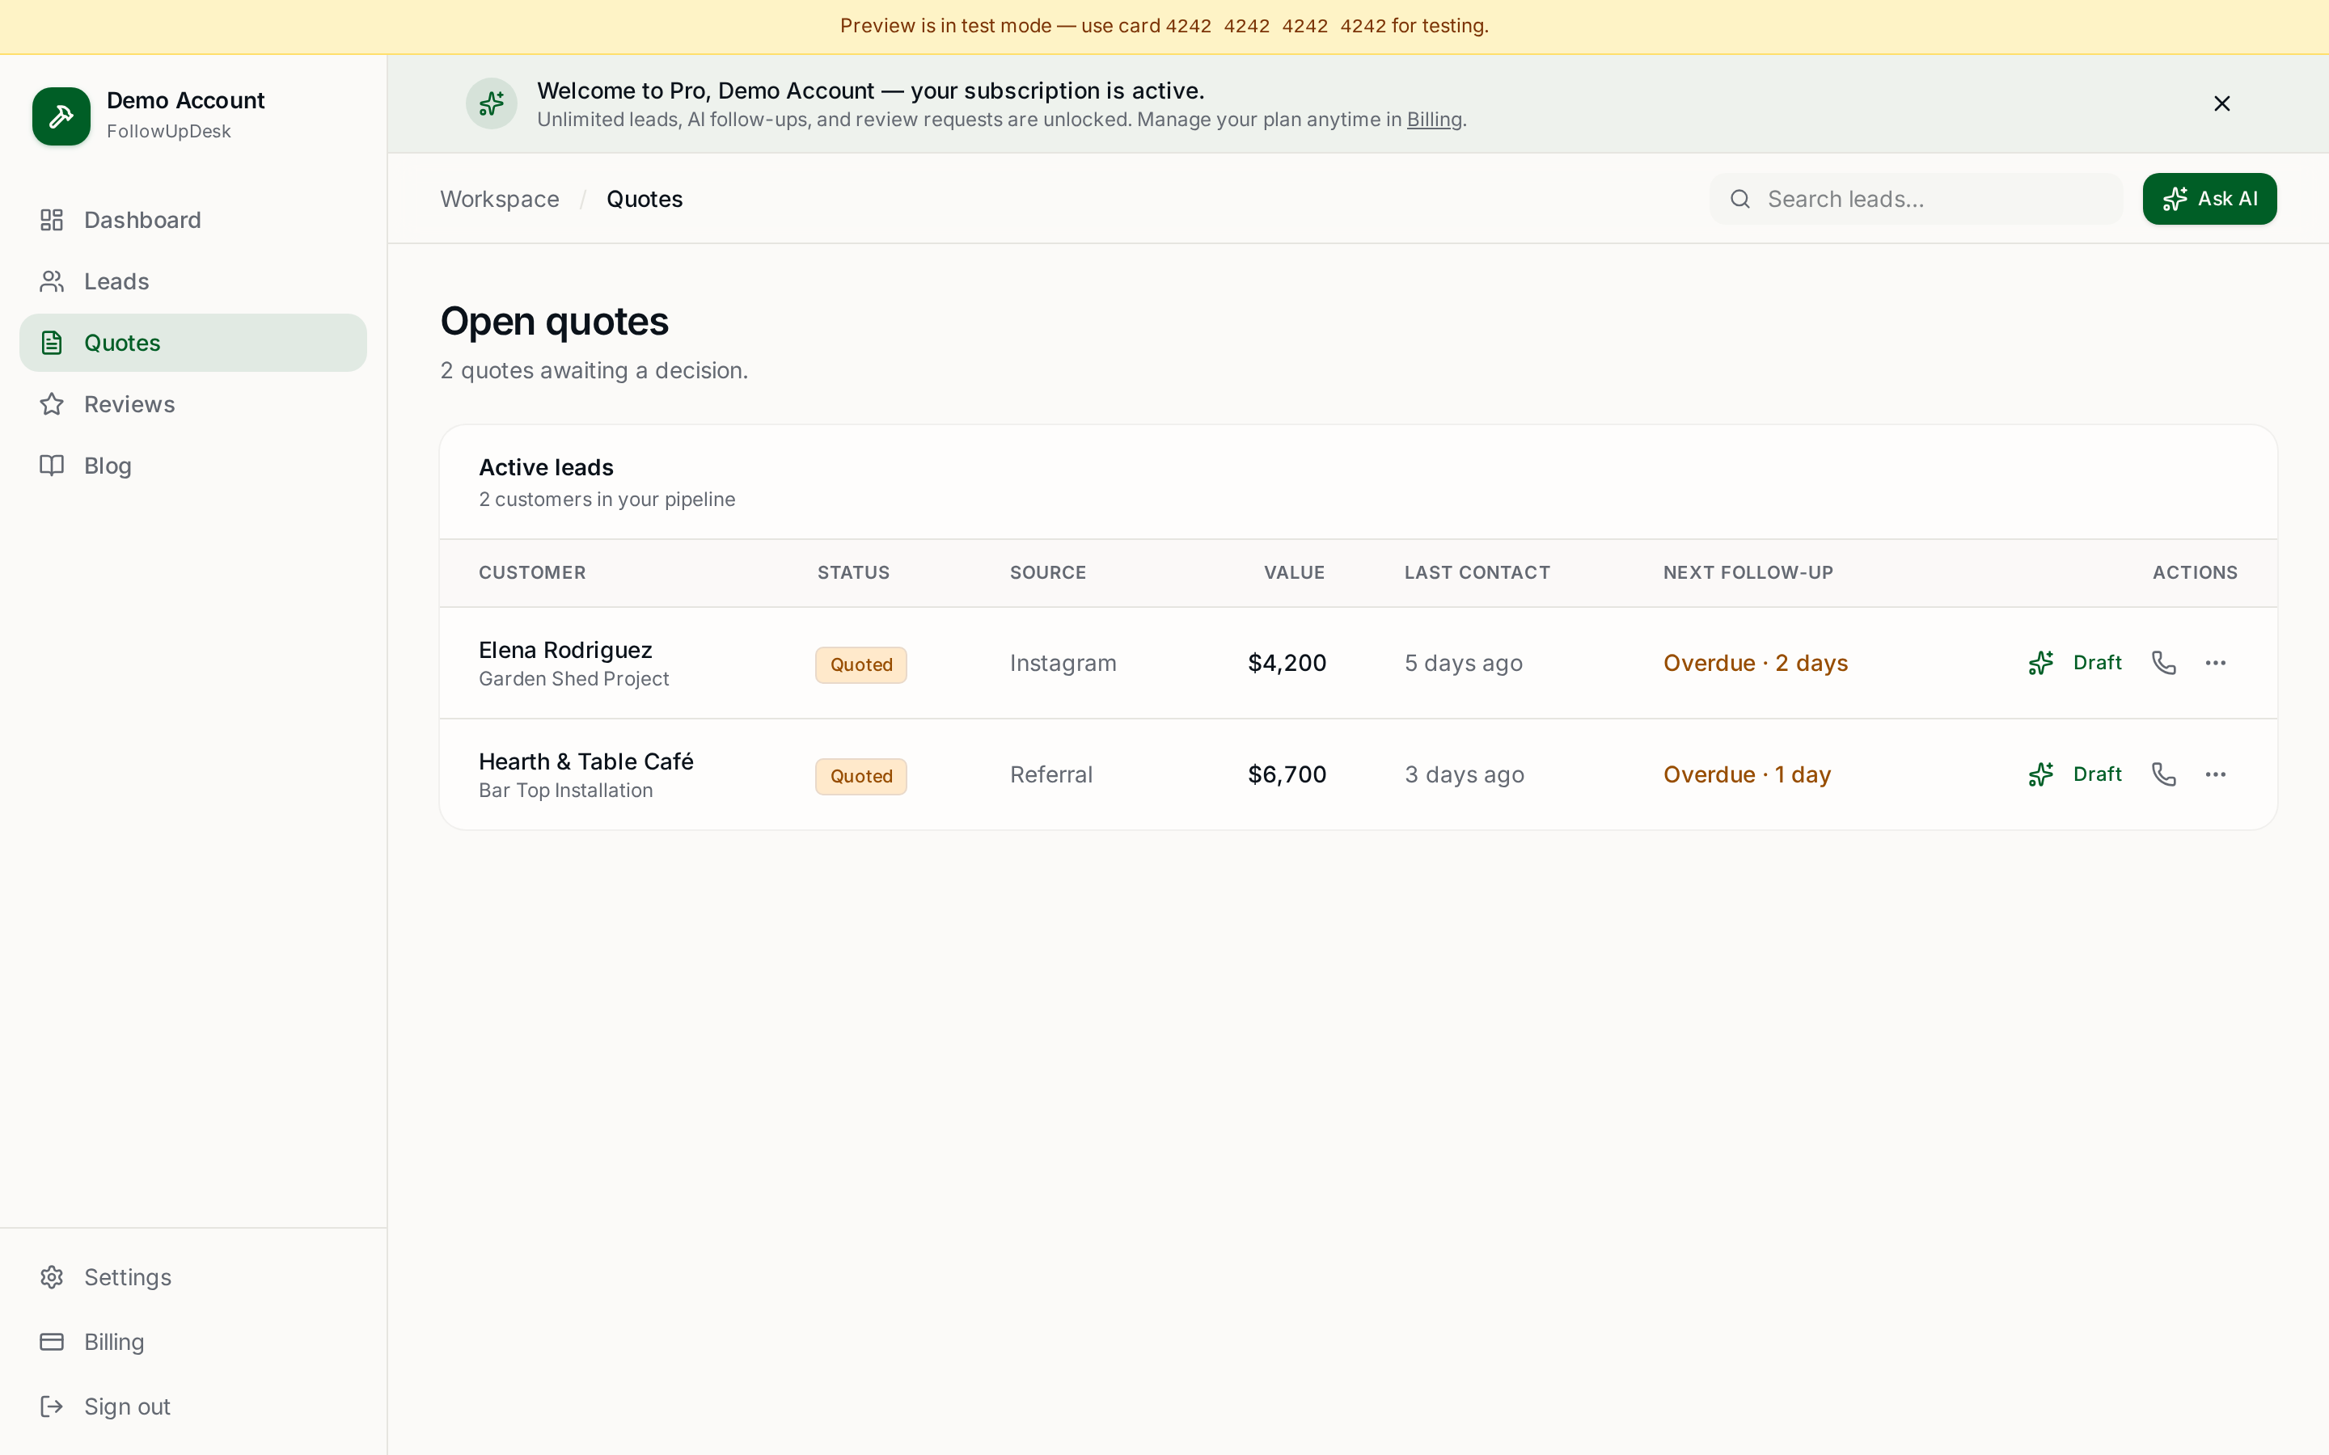Screen dimensions: 2329x1455
Task: Click the Blog open-book icon in sidebar
Action: (x=52, y=466)
